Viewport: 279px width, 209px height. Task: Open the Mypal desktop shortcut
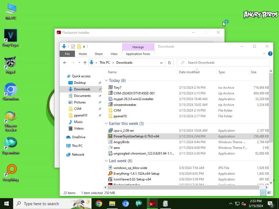(11, 65)
